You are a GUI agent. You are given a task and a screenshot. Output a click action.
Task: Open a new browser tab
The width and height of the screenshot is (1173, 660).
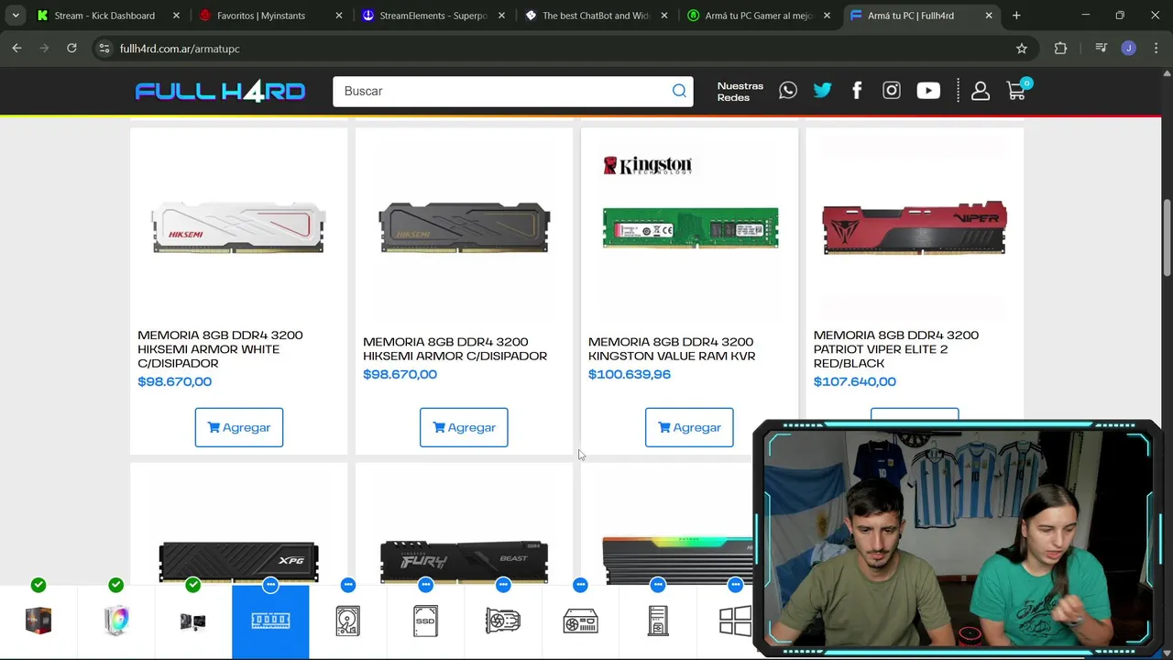1016,16
